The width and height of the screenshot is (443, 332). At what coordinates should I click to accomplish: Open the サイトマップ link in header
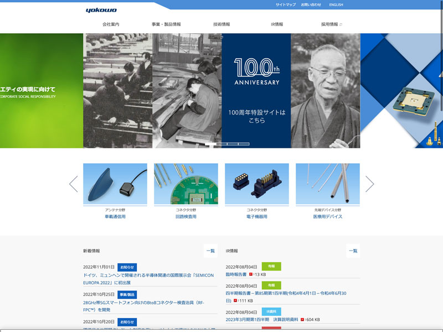286,5
